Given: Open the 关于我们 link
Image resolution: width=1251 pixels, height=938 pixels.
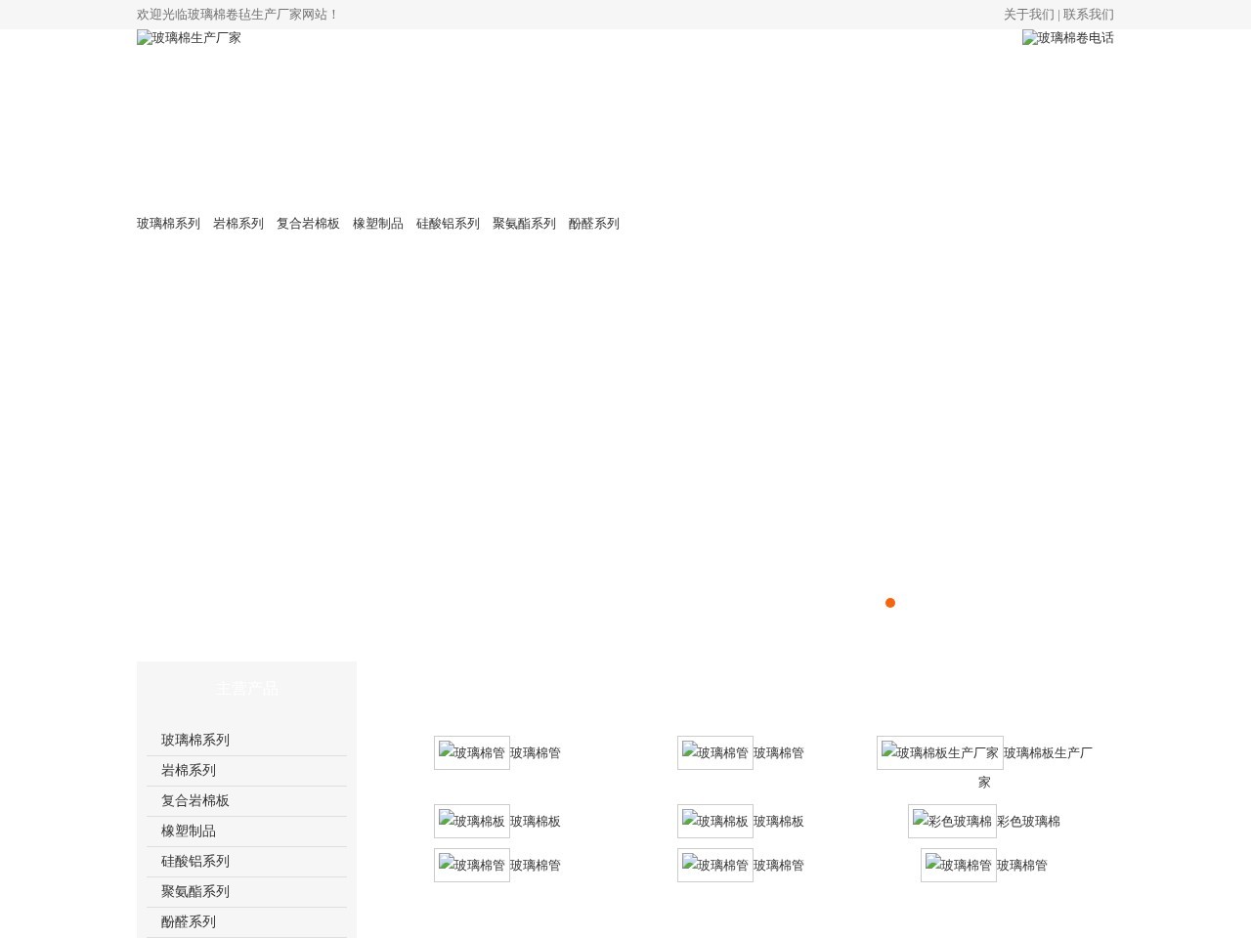Looking at the screenshot, I should point(1029,15).
